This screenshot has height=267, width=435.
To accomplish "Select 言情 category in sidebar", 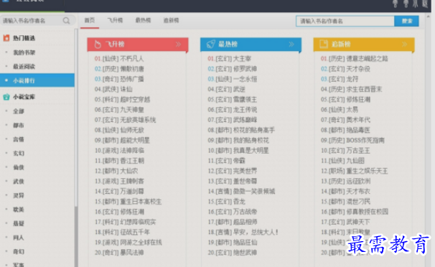I will point(19,139).
